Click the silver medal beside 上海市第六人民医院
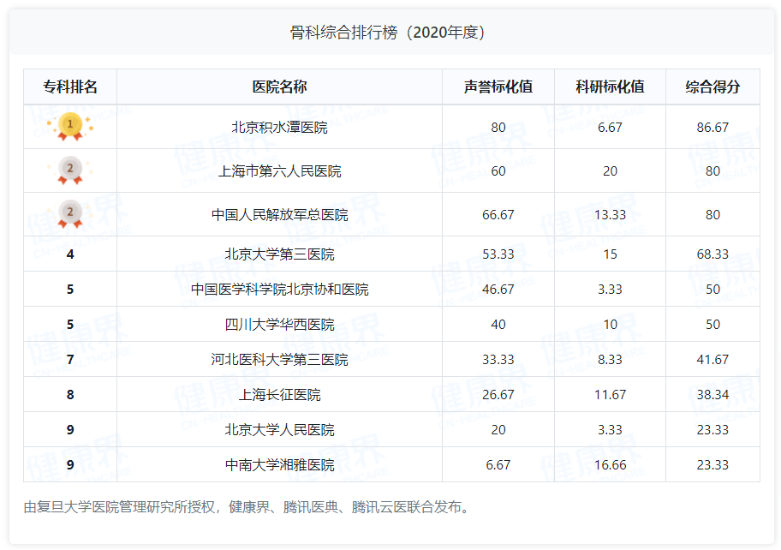 pyautogui.click(x=71, y=170)
